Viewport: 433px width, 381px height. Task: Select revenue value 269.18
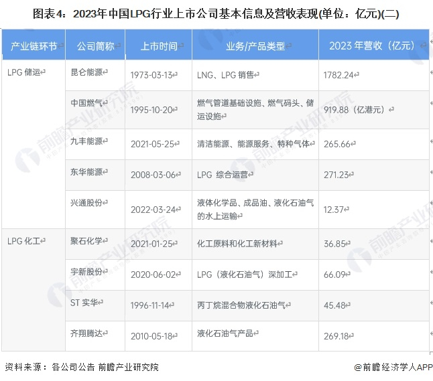pos(336,336)
